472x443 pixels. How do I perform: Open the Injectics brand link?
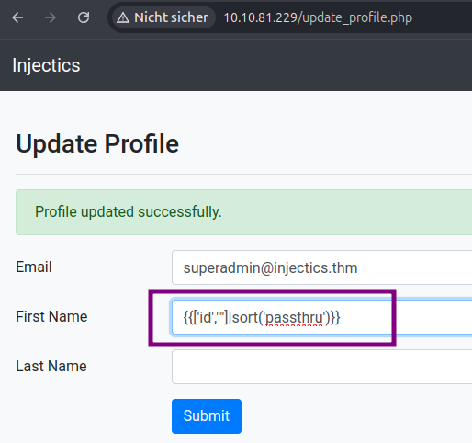click(46, 65)
